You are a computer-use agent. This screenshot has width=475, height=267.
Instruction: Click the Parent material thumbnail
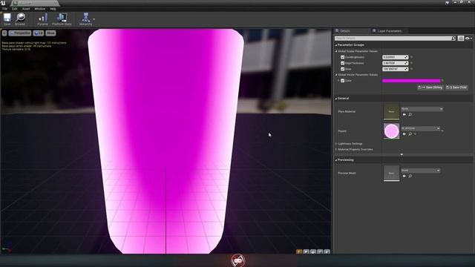coord(391,131)
